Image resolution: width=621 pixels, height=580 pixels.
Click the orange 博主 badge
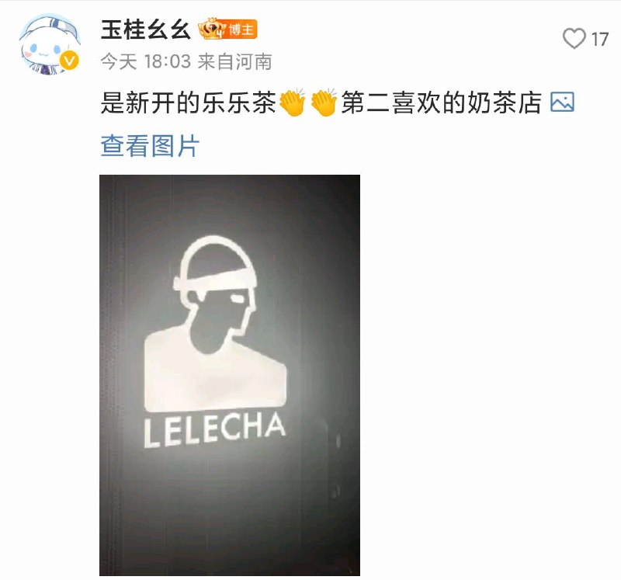pyautogui.click(x=241, y=30)
